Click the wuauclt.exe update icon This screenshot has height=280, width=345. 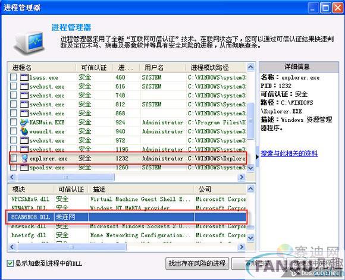click(x=24, y=131)
